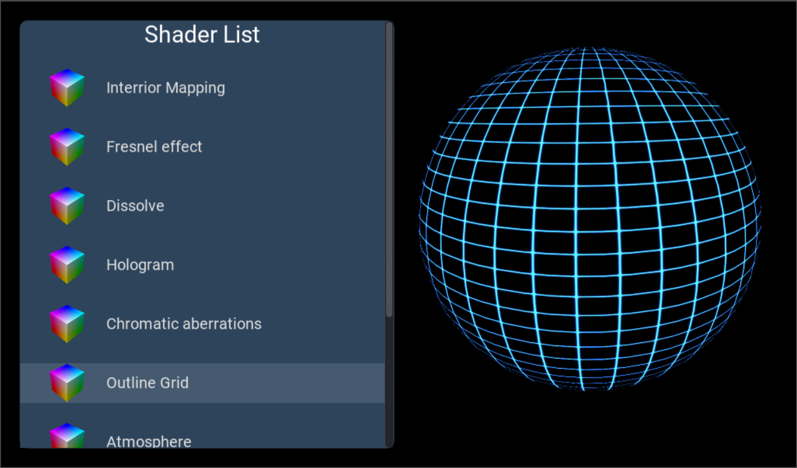This screenshot has width=797, height=468.
Task: Select the Hologram shader
Action: [x=140, y=264]
